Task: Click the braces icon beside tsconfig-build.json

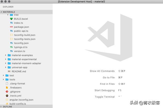Action: click(11, 35)
